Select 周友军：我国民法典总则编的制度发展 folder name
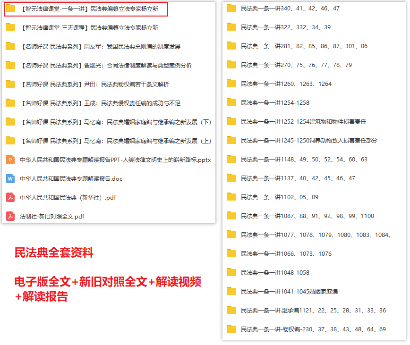Viewport: 410px width, 345px height. click(x=101, y=46)
